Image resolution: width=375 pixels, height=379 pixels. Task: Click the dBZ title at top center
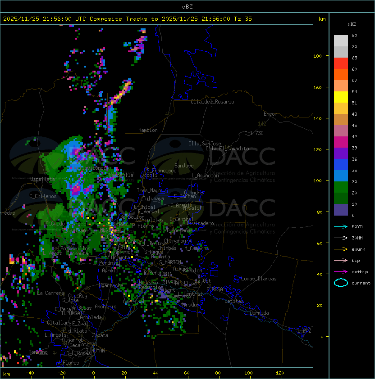pyautogui.click(x=187, y=7)
